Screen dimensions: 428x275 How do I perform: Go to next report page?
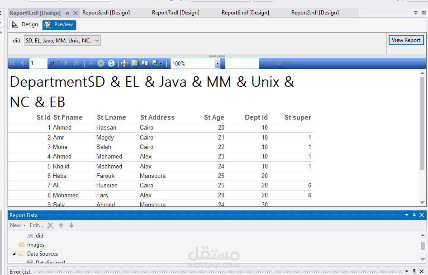pos(66,63)
